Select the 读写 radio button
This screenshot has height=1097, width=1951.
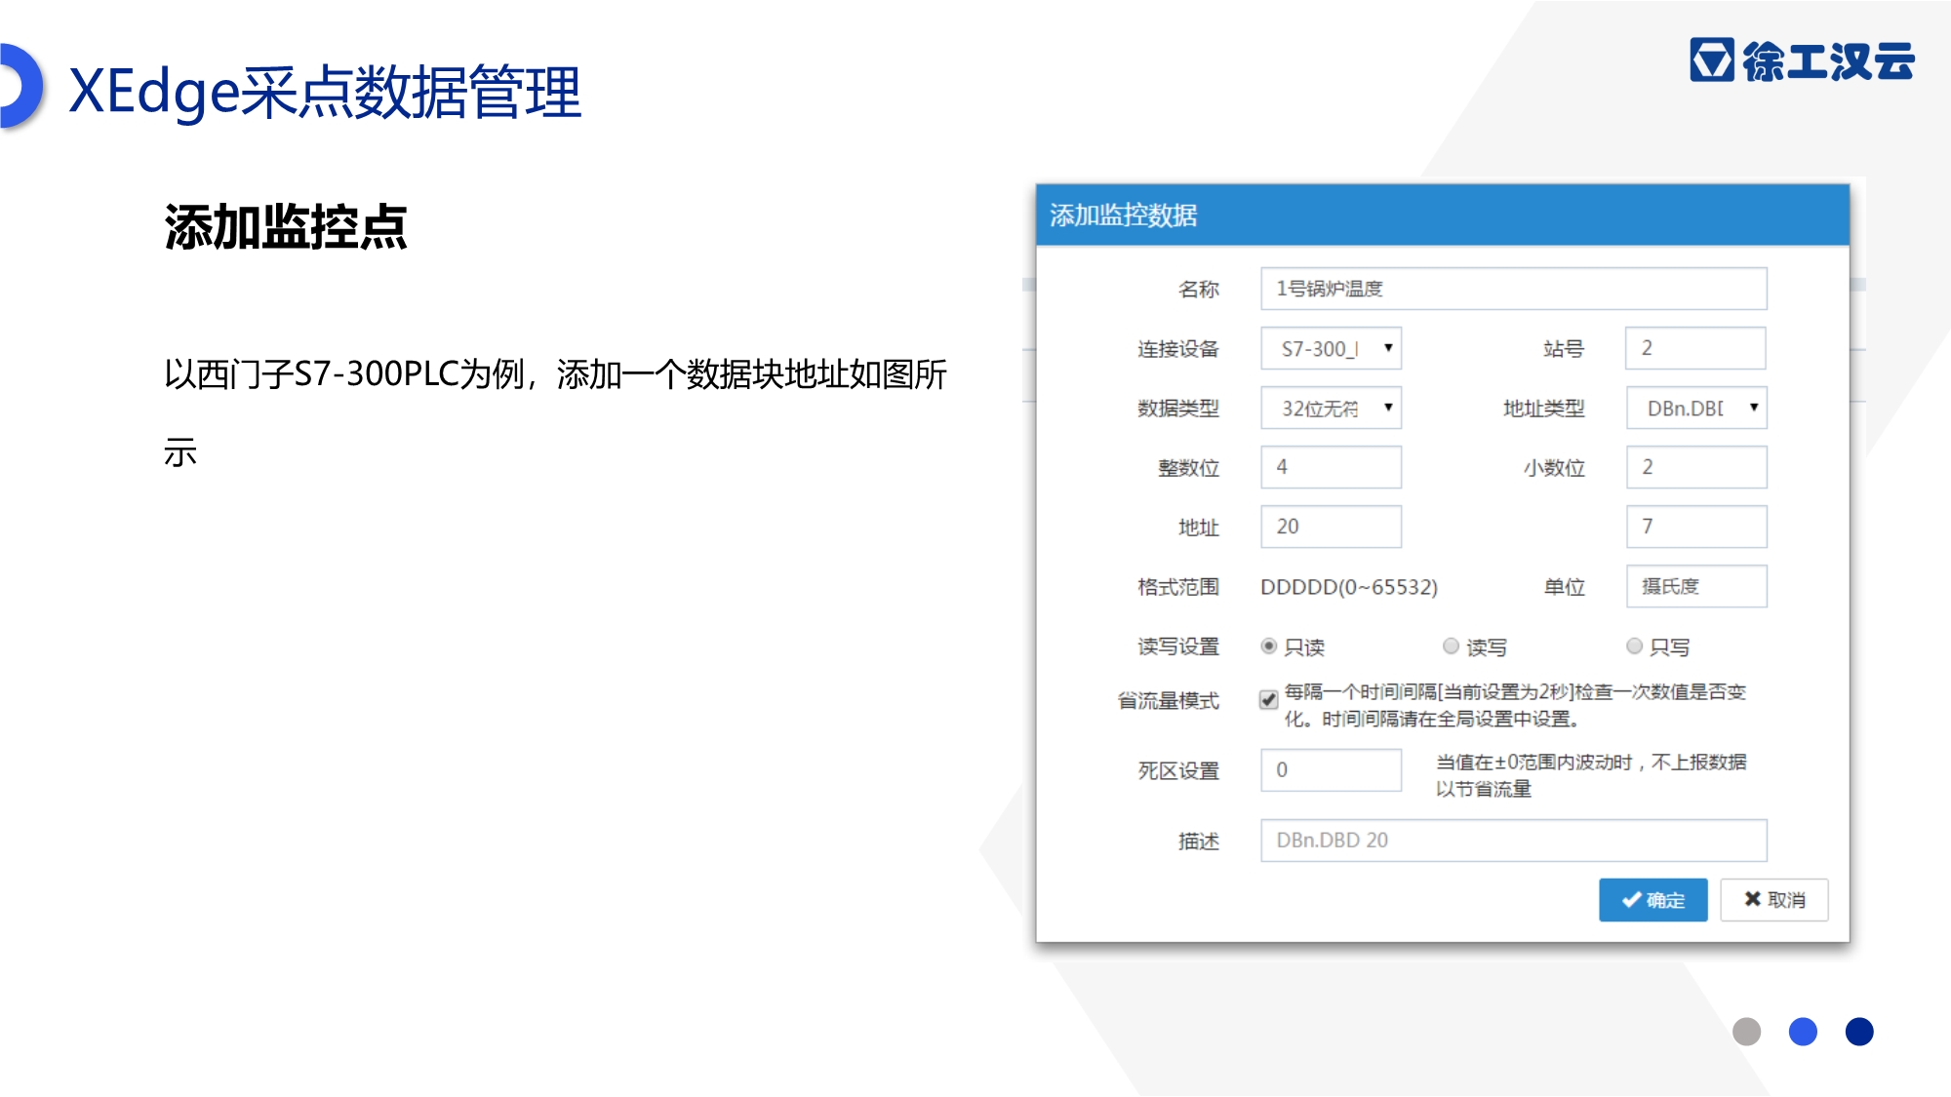pos(1451,646)
